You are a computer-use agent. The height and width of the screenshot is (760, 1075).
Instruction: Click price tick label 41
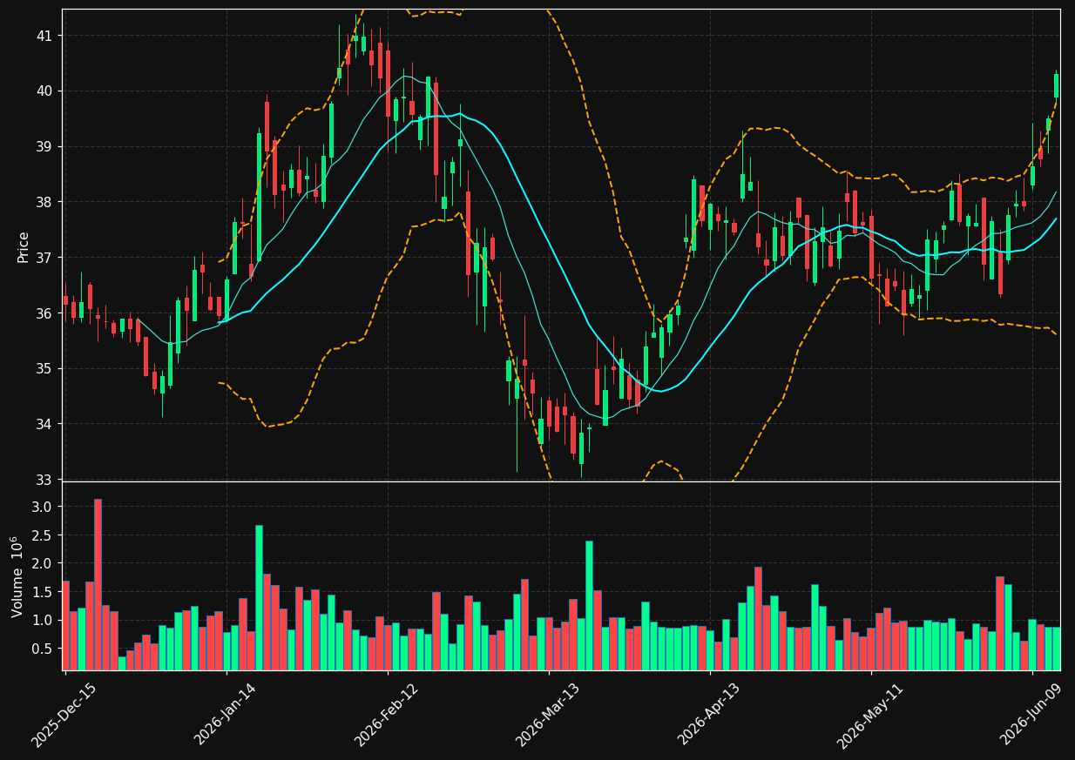[44, 36]
